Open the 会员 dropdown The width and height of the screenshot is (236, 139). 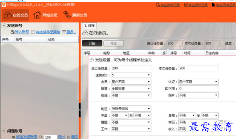tap(131, 82)
